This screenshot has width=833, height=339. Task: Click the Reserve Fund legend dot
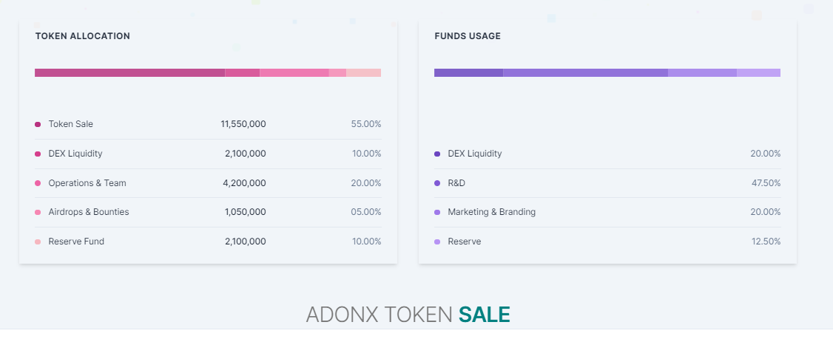click(x=38, y=242)
